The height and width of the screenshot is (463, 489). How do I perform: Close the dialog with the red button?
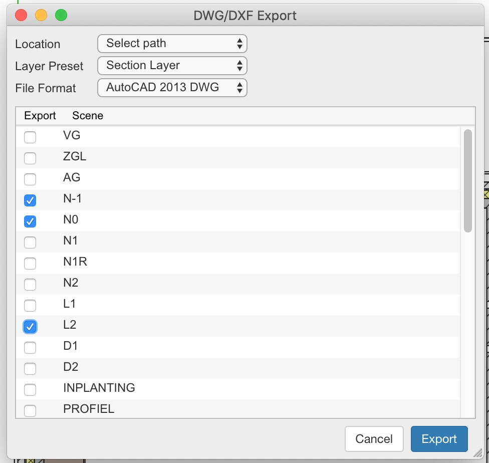(21, 15)
